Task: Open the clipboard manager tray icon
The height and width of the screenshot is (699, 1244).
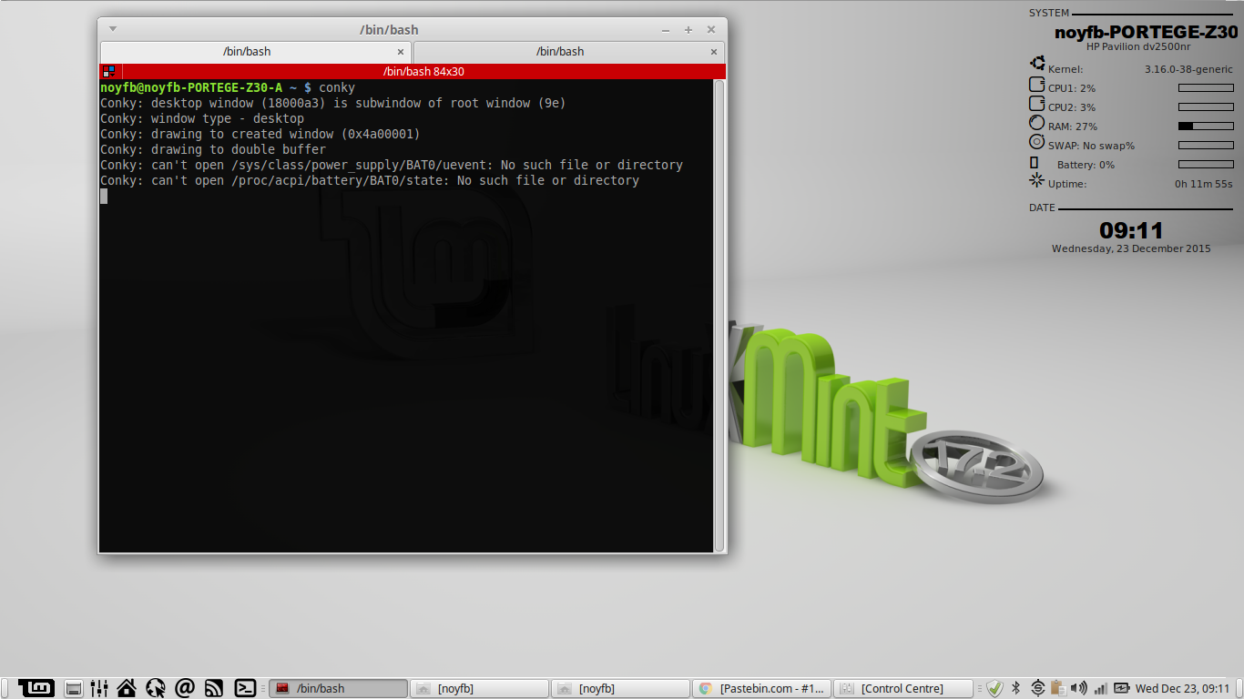Action: click(1057, 688)
